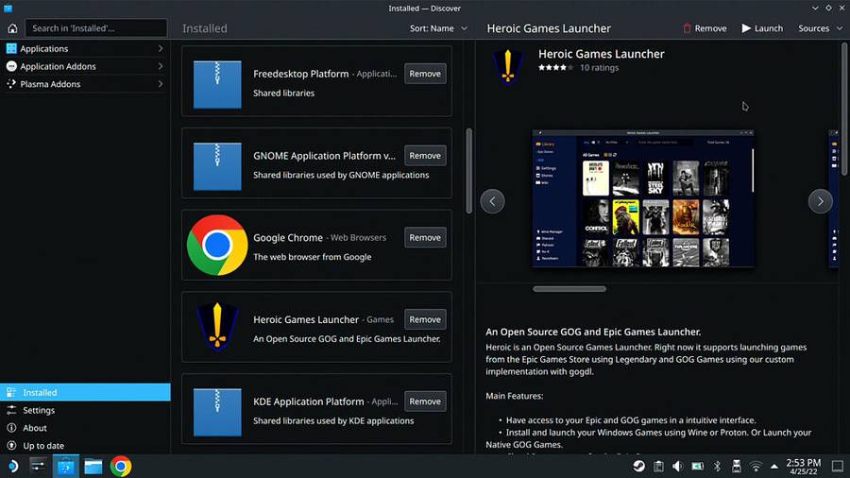Expand the Plasma Addons category
850x478 pixels.
[85, 84]
